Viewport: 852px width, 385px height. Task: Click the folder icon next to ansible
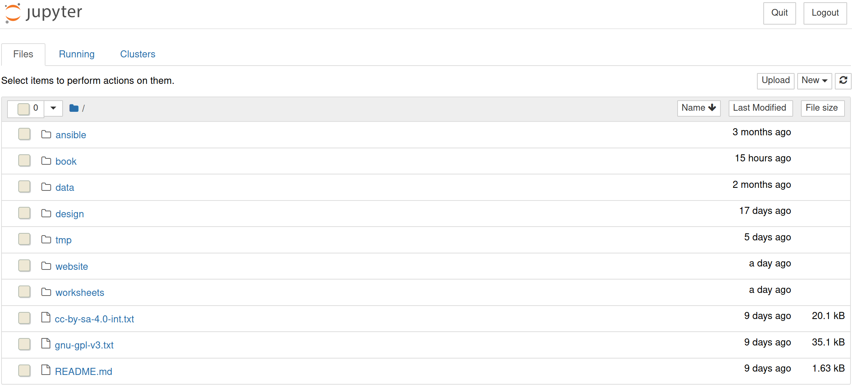[x=46, y=134]
